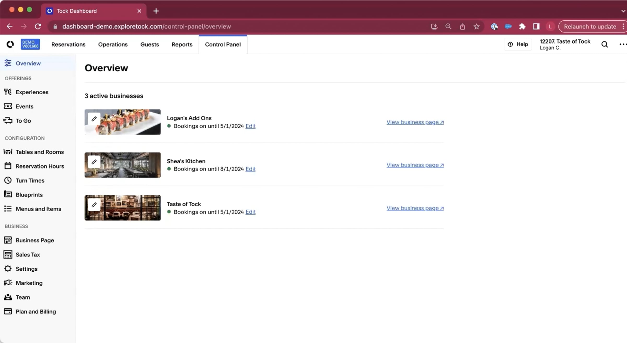The width and height of the screenshot is (627, 343).
Task: Click the Help button
Action: pyautogui.click(x=518, y=44)
